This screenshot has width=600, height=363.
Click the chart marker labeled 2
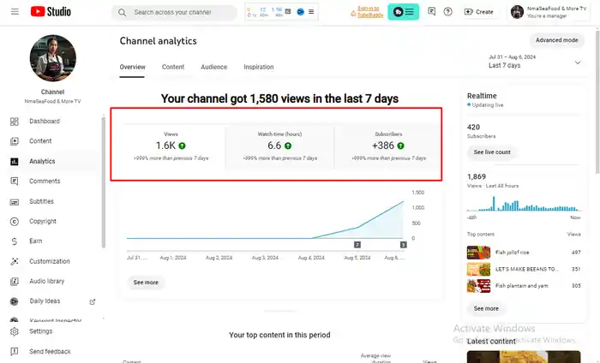click(x=404, y=245)
